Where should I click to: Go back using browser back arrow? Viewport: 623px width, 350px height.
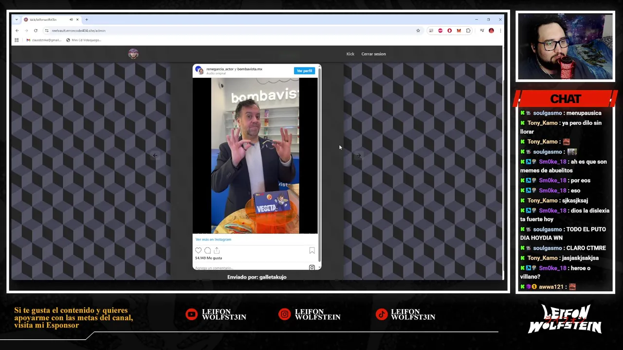[17, 31]
